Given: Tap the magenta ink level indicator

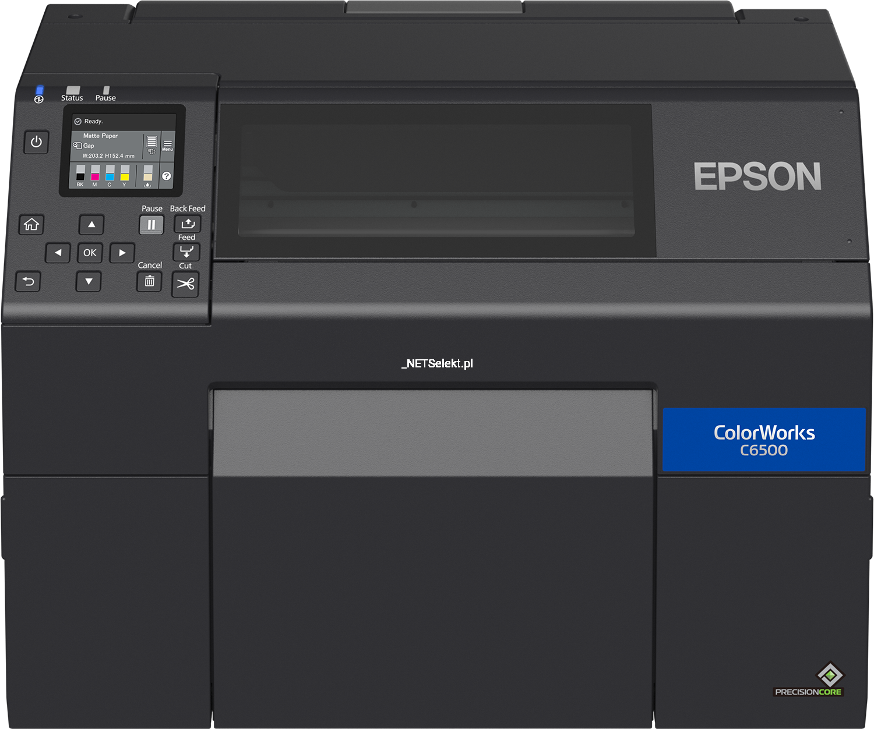Looking at the screenshot, I should [95, 175].
